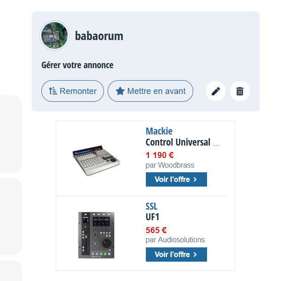Click chevron arrow on SSL Voir l'offre
294x281 pixels.
point(195,255)
